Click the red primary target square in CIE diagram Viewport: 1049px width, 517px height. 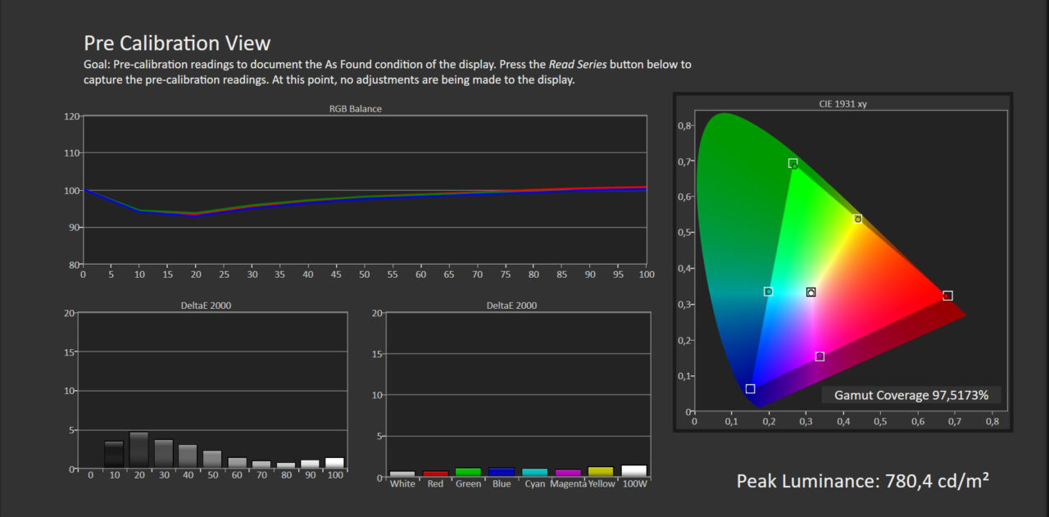(947, 296)
